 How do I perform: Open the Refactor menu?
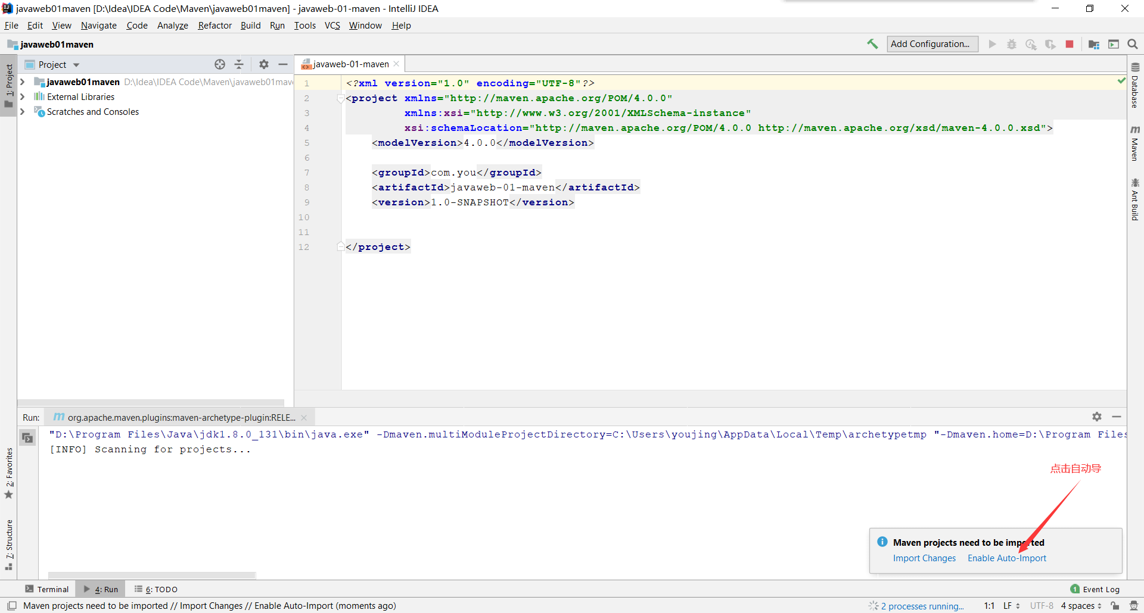click(x=214, y=26)
